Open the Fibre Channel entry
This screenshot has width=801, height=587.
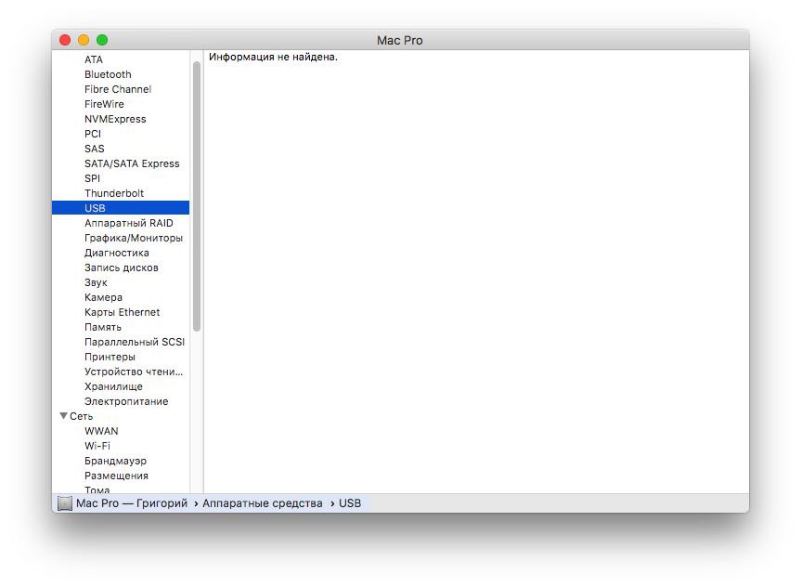pyautogui.click(x=118, y=89)
